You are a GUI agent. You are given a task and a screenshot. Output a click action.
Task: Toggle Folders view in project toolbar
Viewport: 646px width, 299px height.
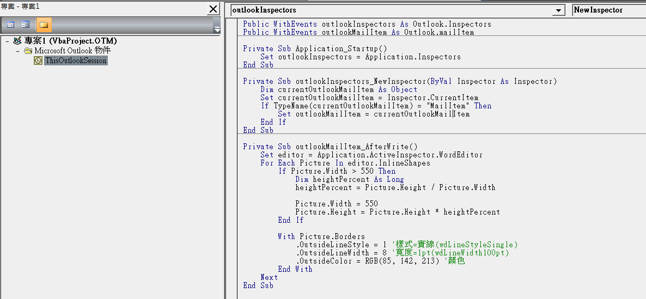tap(44, 25)
